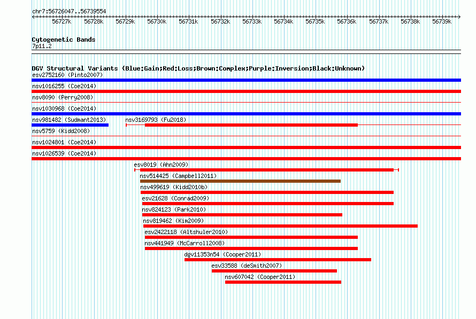Click the red nsv819462 Kim2009 bar
The image size is (476, 319).
pos(280,226)
